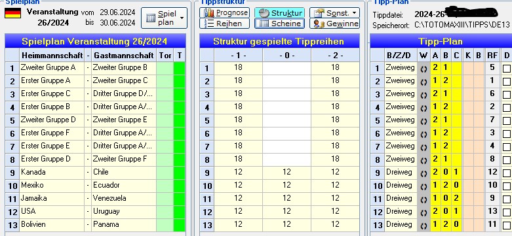Open the Spielplan dropdown button
Image resolution: width=512 pixels, height=236 pixels.
coord(164,18)
